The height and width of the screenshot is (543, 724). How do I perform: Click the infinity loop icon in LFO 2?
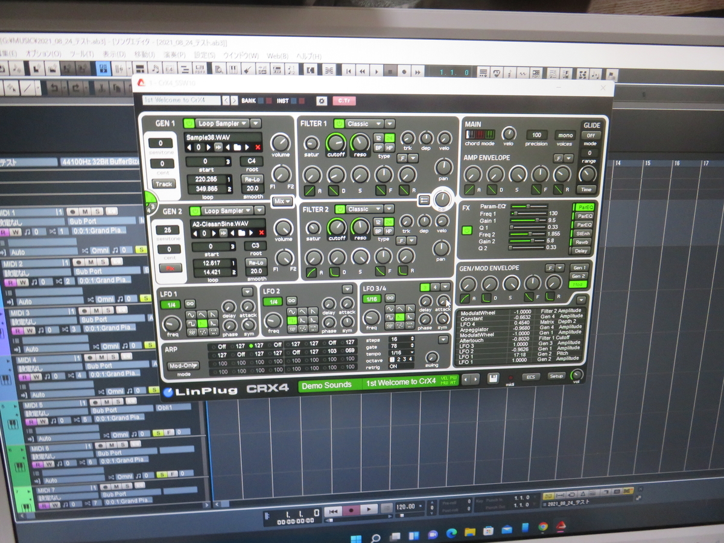point(291,300)
